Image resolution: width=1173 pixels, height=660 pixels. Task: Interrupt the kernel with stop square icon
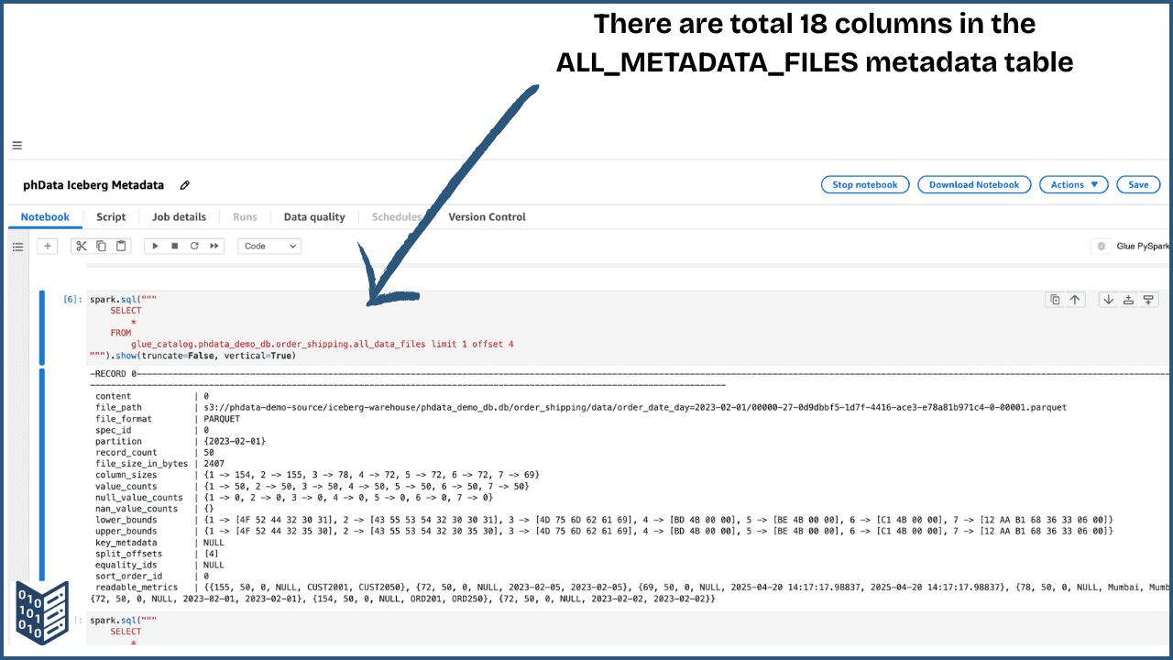point(174,246)
